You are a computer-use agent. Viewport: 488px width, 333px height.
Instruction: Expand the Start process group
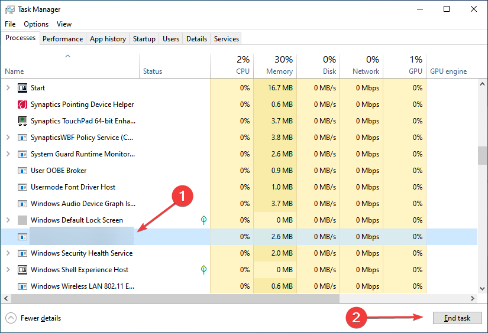(x=8, y=88)
